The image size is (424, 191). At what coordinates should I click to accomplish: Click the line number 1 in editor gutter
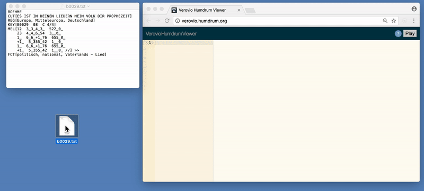[149, 43]
